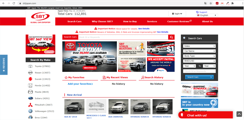Click the scroll-to-top arrow button

click(x=239, y=114)
